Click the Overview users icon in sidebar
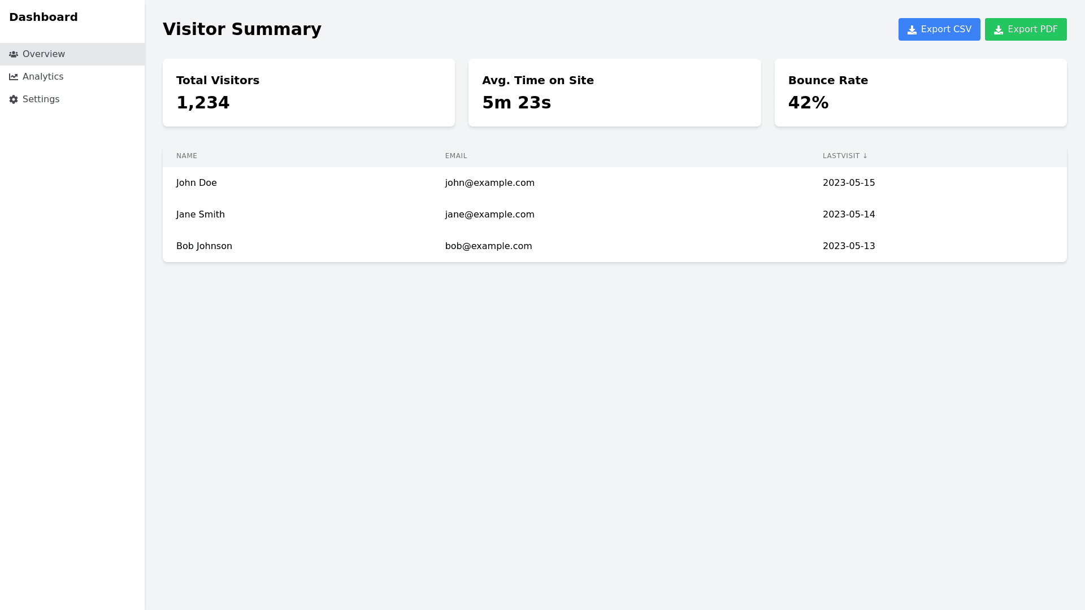This screenshot has width=1085, height=610. (x=14, y=54)
